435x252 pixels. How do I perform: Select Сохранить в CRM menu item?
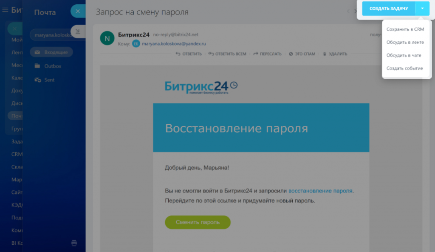405,29
